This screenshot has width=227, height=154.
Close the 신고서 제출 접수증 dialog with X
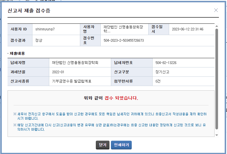(x=216, y=10)
